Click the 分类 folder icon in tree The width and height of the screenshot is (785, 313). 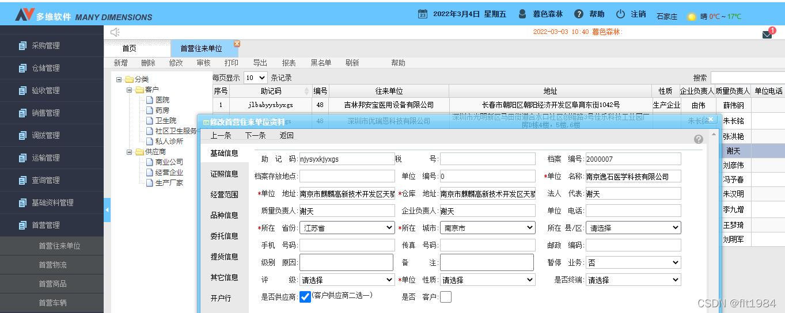point(130,79)
